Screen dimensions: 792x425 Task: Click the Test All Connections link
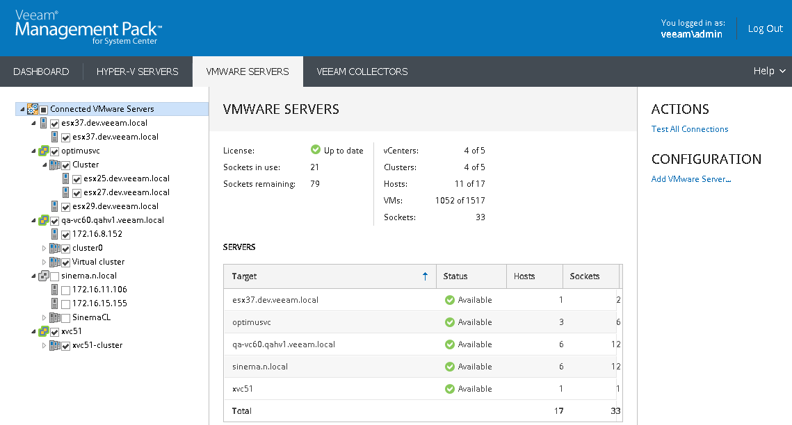pyautogui.click(x=689, y=129)
